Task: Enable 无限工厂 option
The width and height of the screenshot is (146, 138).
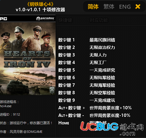Action: pyautogui.click(x=98, y=63)
